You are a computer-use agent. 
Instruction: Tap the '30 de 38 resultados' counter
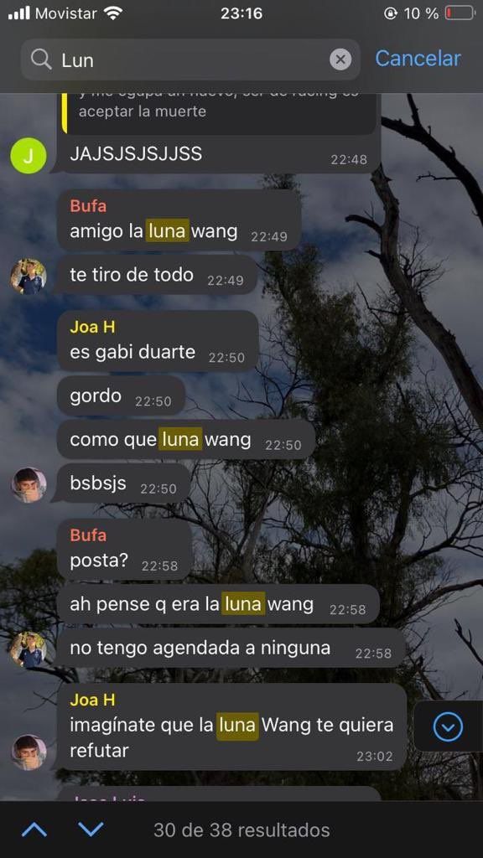241,830
